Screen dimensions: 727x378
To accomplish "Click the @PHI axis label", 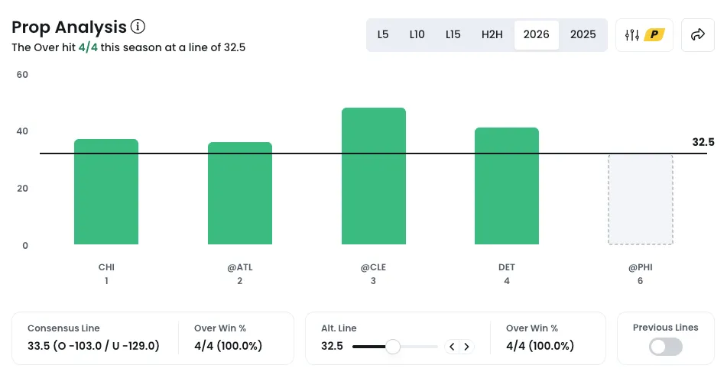I will tap(641, 267).
